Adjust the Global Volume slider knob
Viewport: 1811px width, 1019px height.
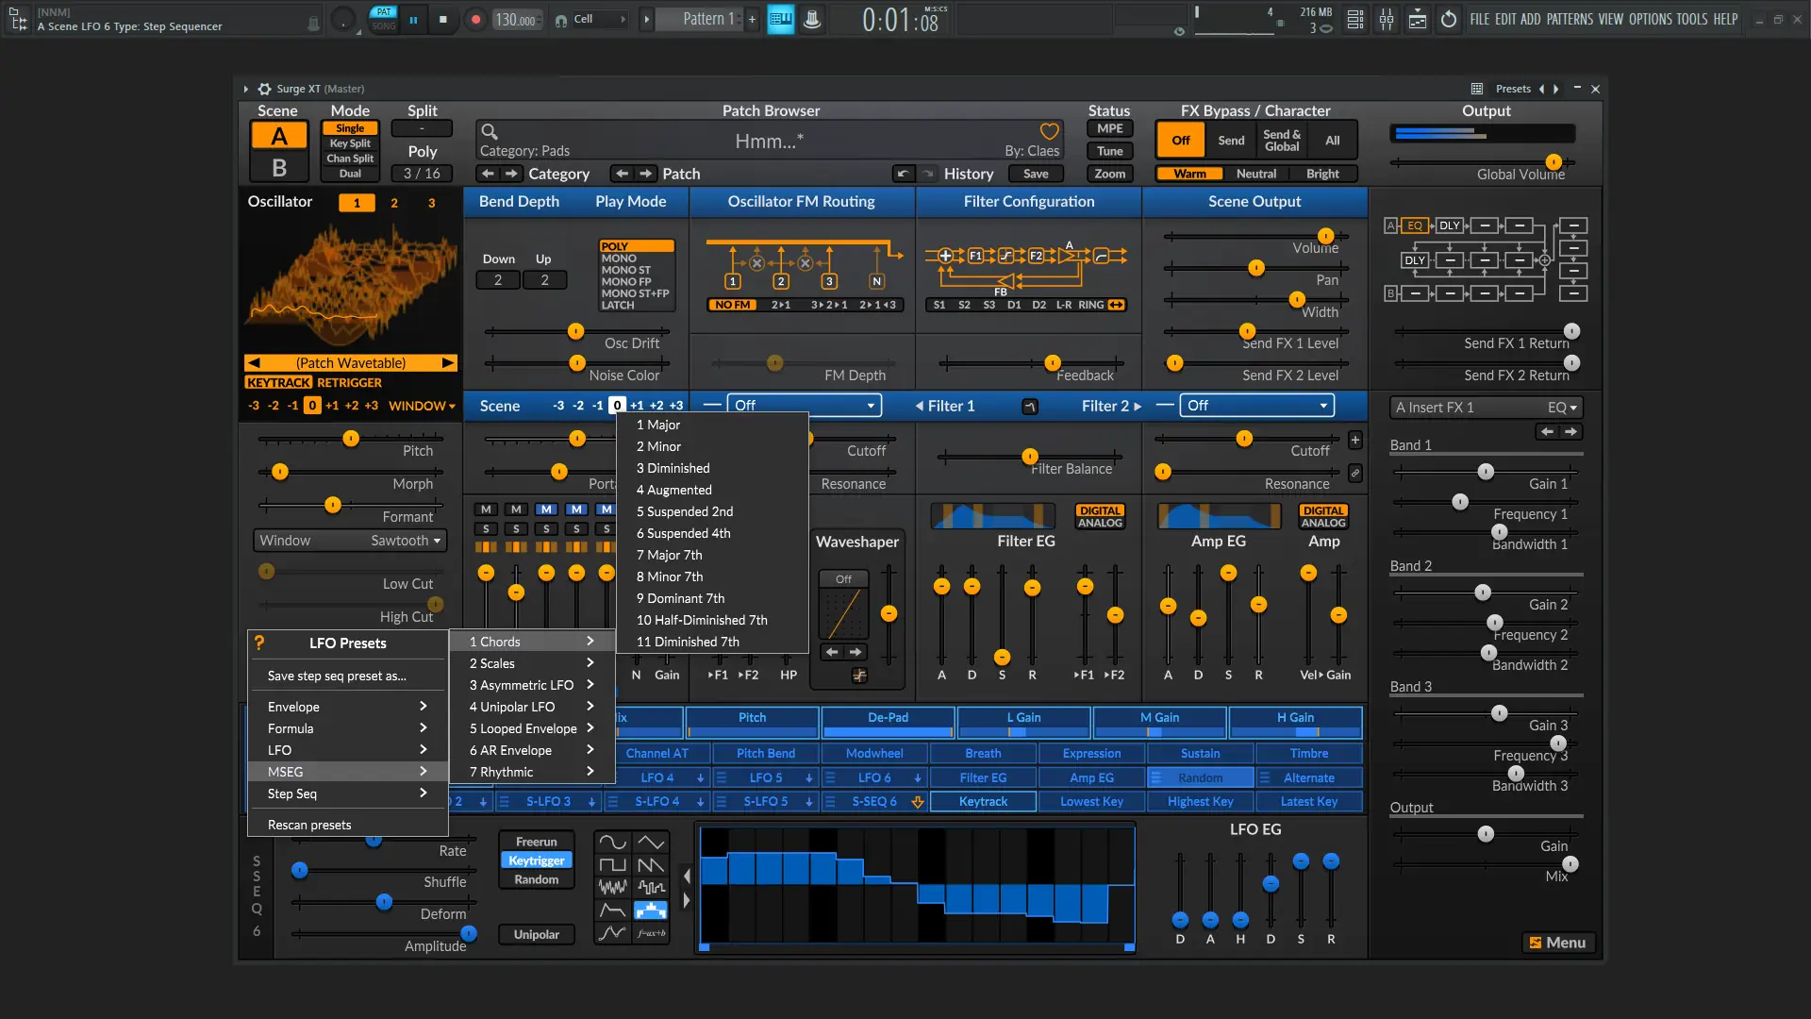coord(1553,161)
